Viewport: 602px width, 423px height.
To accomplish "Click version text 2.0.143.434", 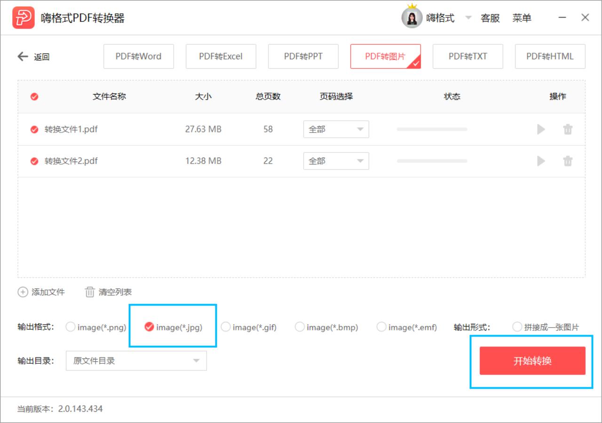I will (x=80, y=409).
